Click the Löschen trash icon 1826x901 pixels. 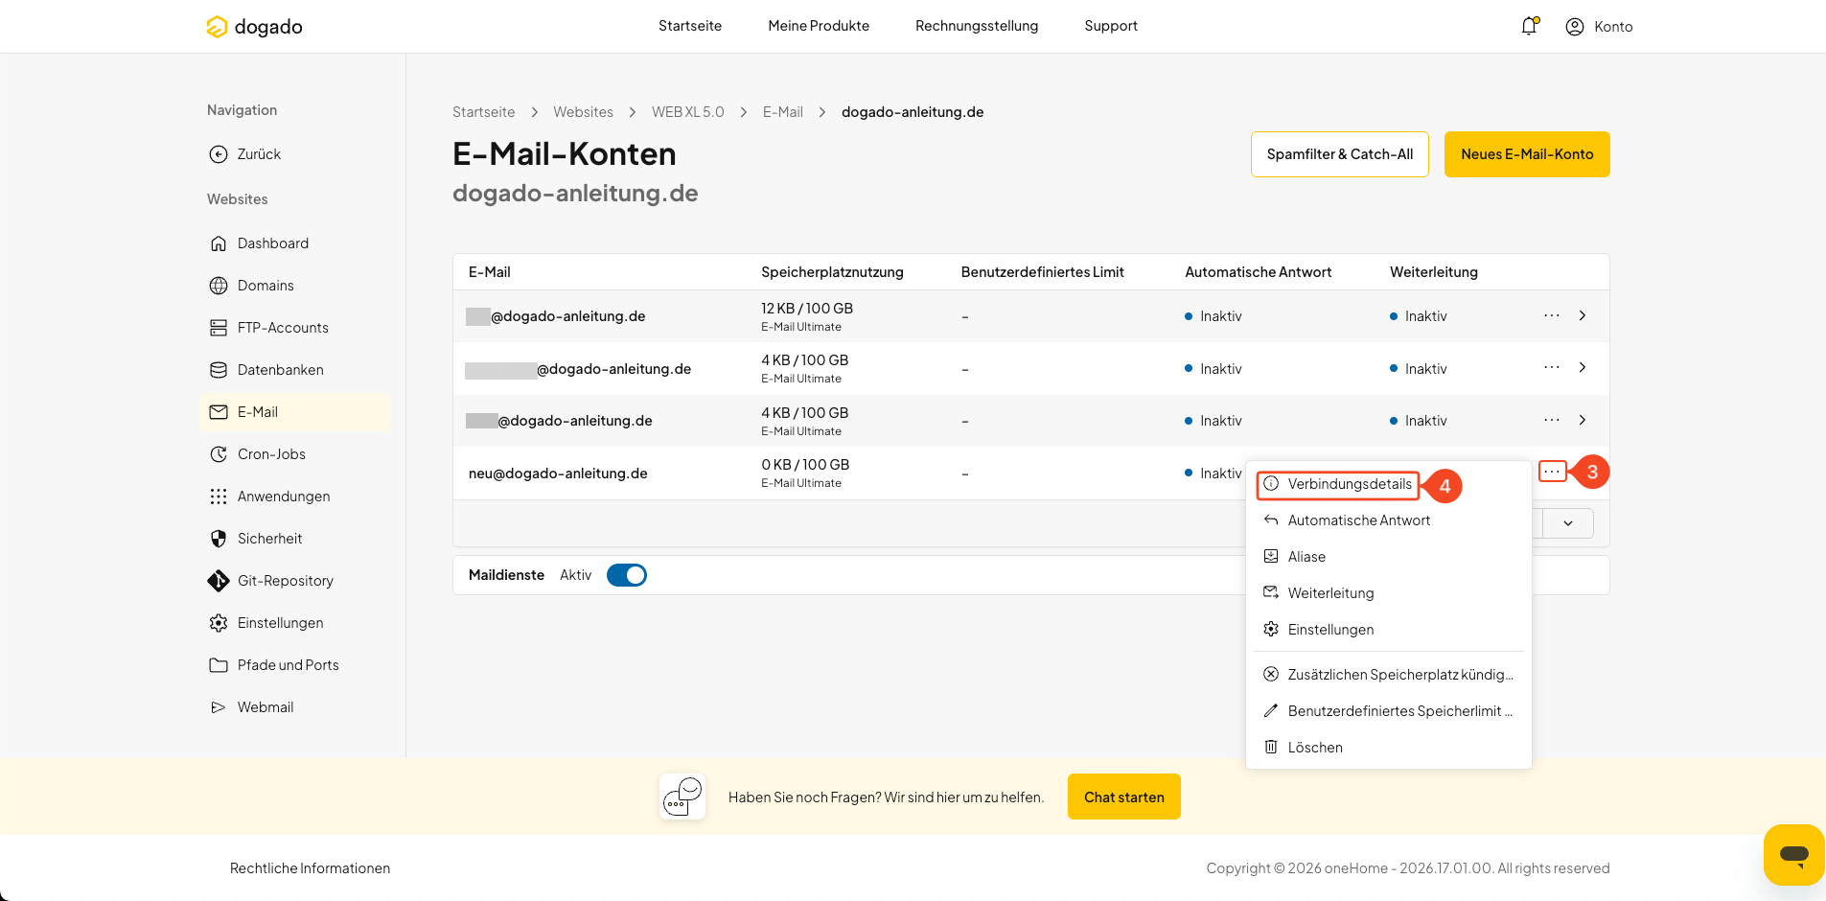coord(1271,747)
